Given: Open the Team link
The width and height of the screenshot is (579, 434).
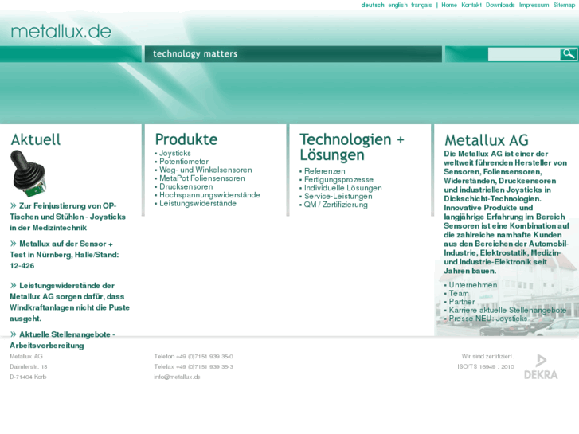Looking at the screenshot, I should point(459,293).
